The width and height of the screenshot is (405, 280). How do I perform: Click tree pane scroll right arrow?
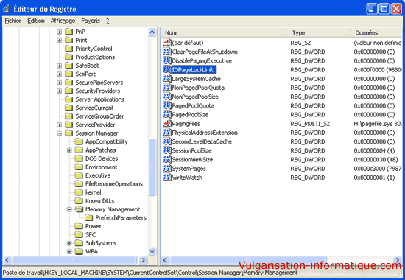(143, 260)
